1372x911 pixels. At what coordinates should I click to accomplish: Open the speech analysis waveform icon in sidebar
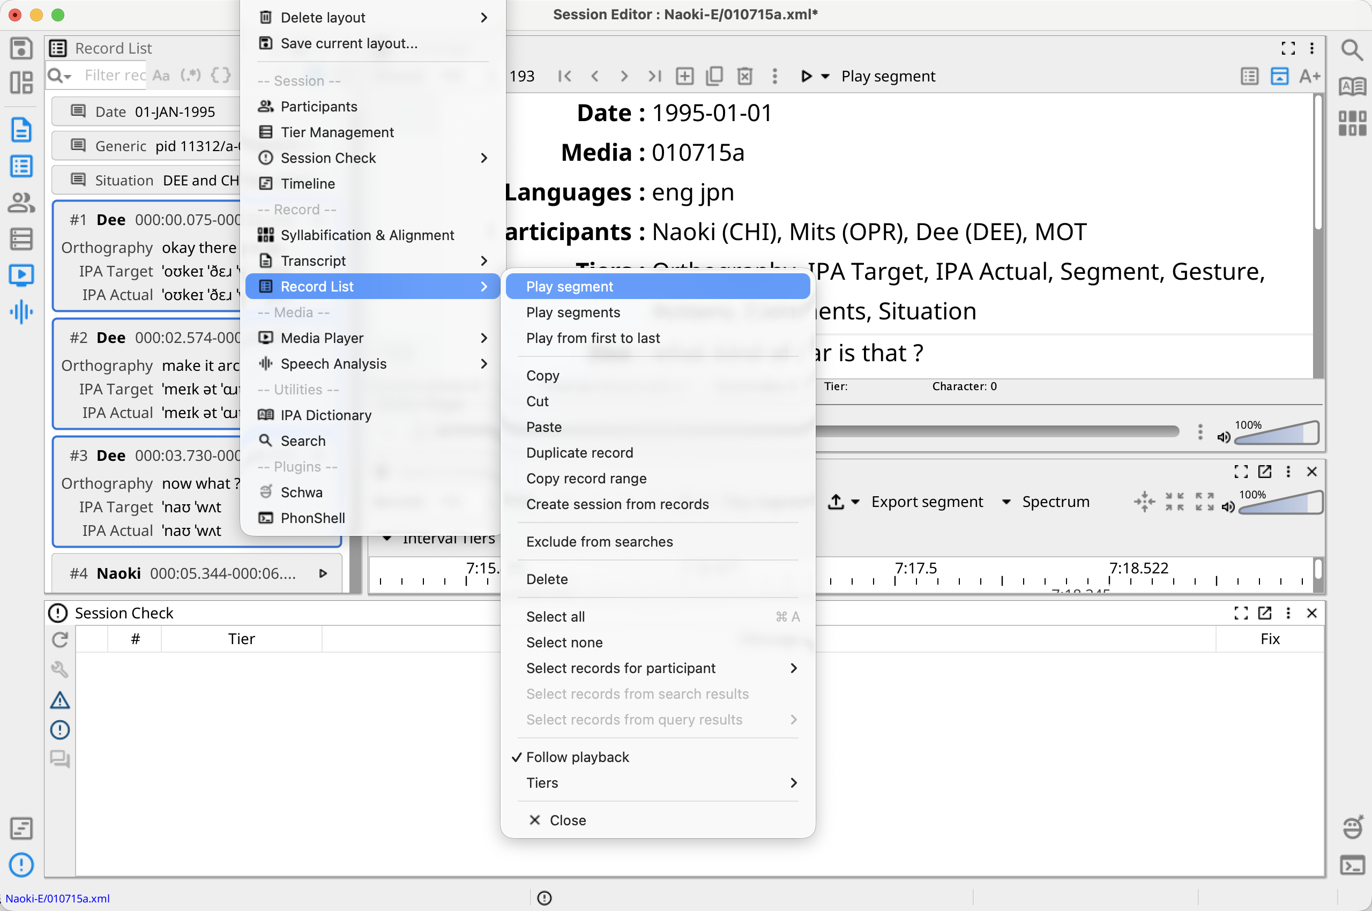coord(21,311)
